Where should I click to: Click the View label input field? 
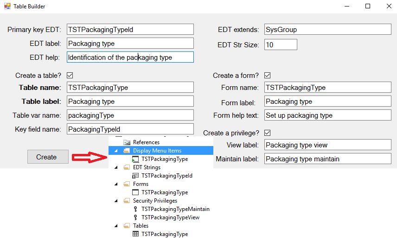point(327,145)
